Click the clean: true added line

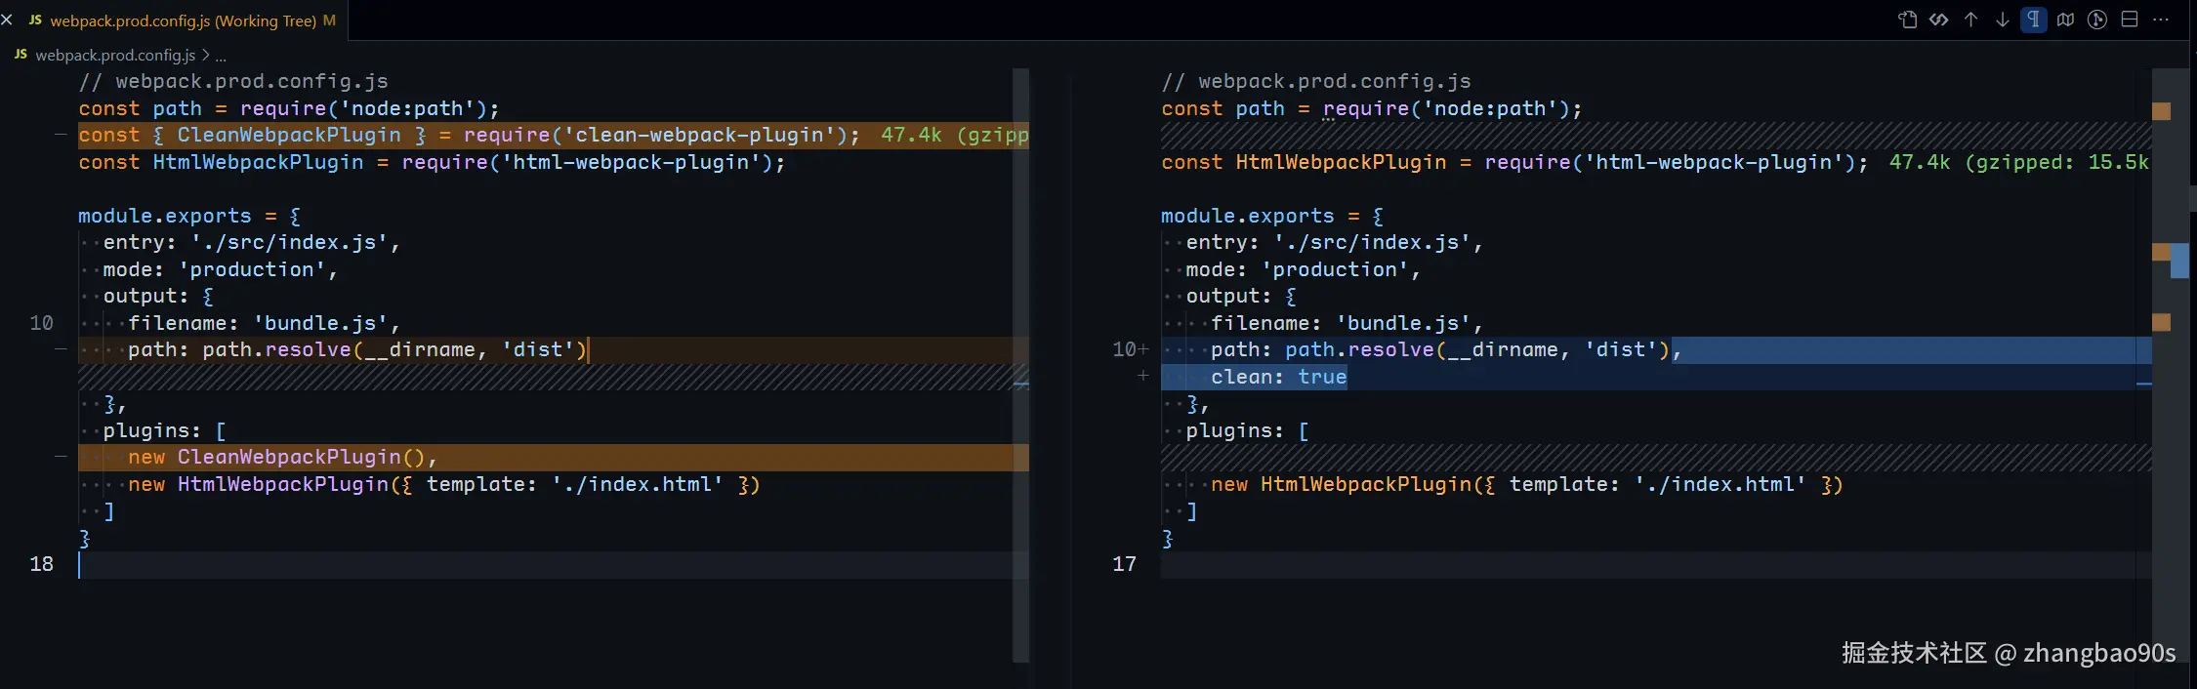pyautogui.click(x=1278, y=377)
